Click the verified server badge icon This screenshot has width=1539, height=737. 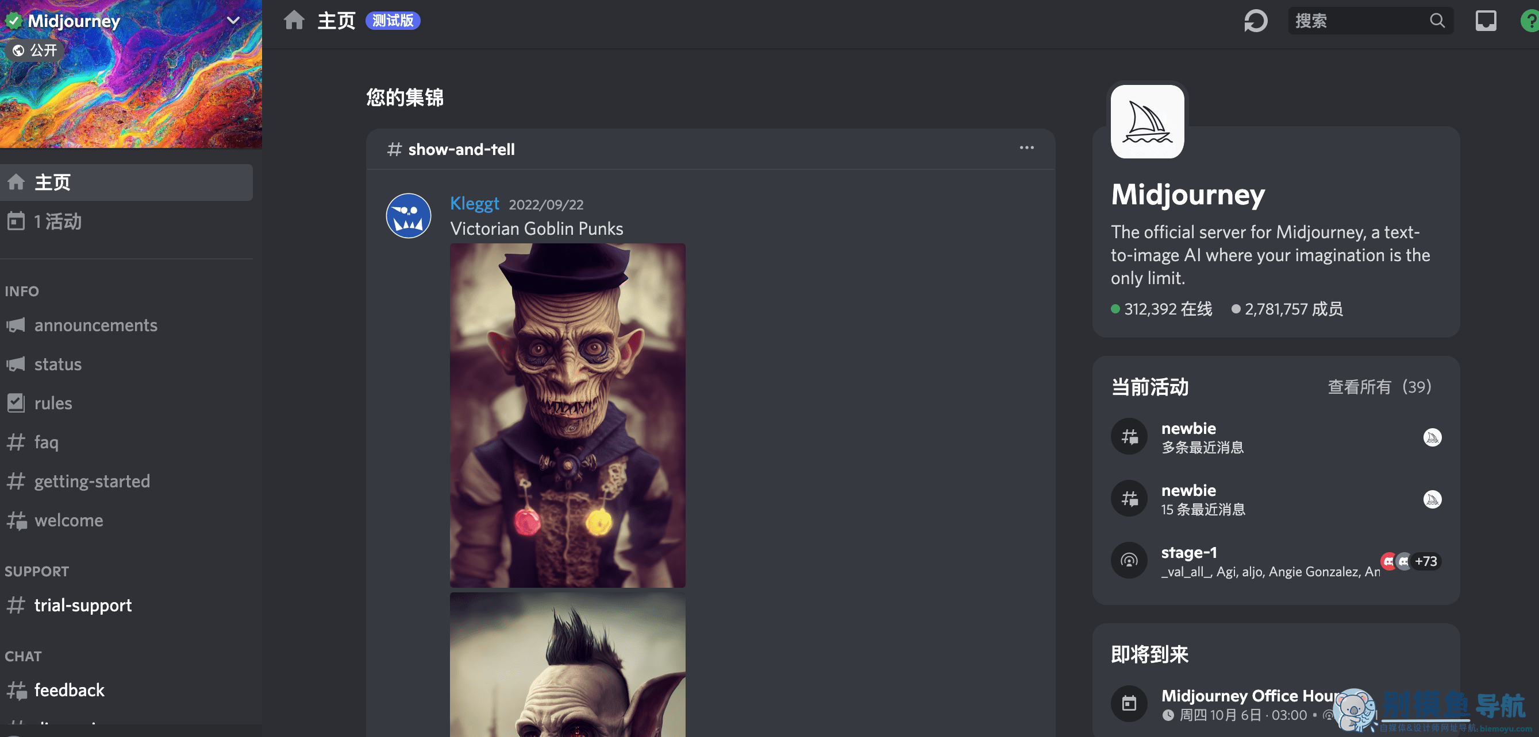click(13, 21)
